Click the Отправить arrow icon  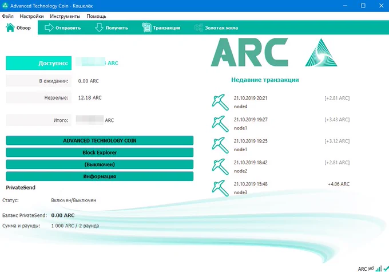click(49, 27)
